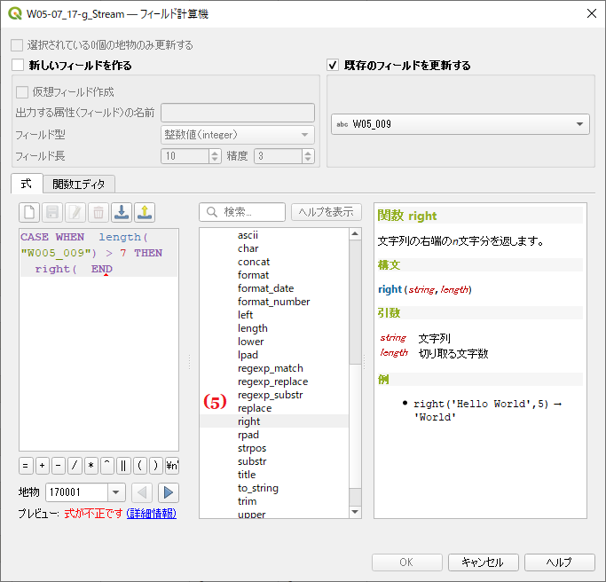Click the import expressions icon

click(122, 212)
